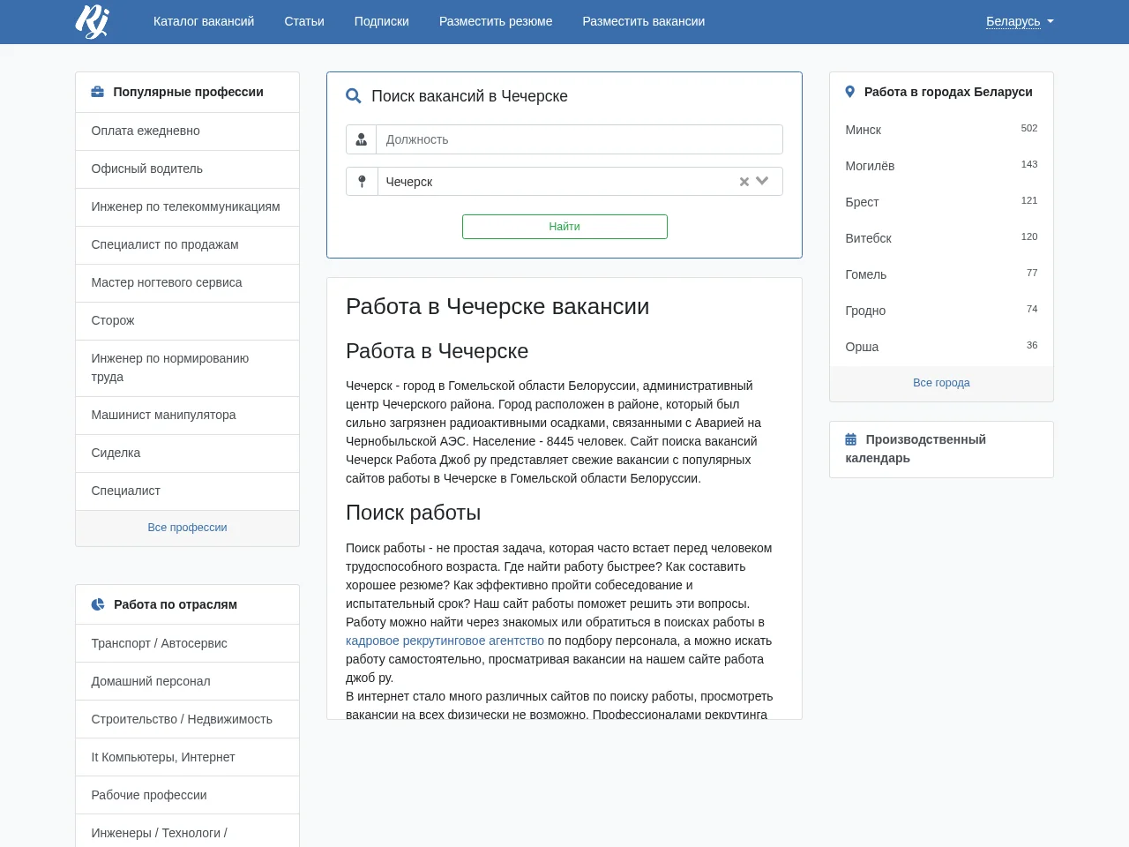The height and width of the screenshot is (847, 1129).
Task: Open the Беларусь country dropdown
Action: [x=1020, y=21]
